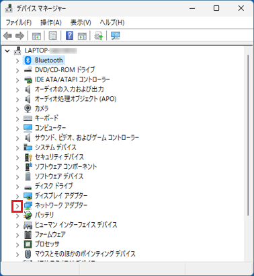Expand the DVD/CD-ROM ドライブ category
Screen dimensions: 254x276
[x=17, y=70]
